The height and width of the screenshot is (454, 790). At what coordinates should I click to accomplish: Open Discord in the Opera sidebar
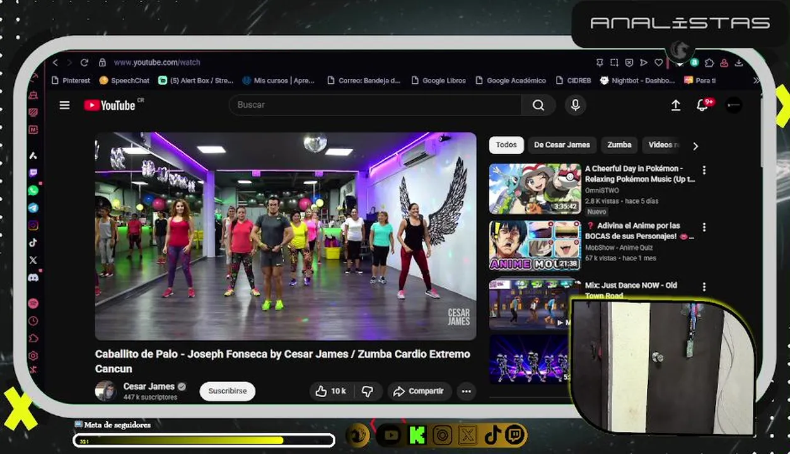tap(33, 277)
